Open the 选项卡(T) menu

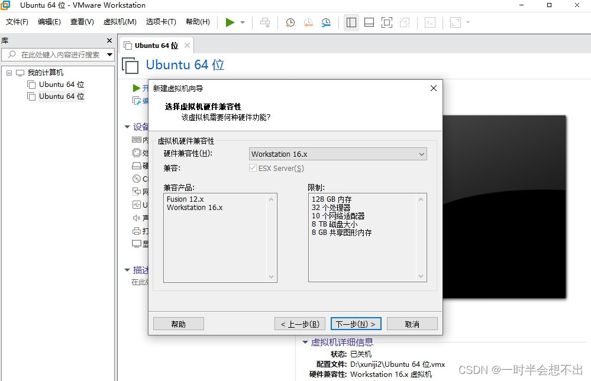point(161,22)
